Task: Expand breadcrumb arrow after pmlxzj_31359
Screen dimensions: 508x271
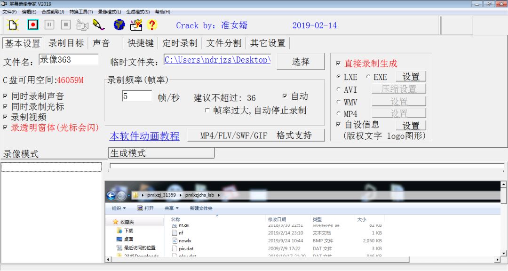Action: [181, 195]
